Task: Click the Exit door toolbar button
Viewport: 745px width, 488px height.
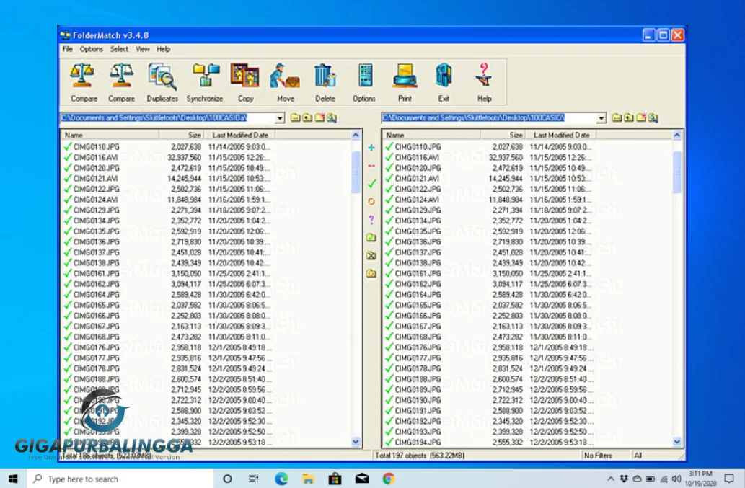Action: [444, 83]
